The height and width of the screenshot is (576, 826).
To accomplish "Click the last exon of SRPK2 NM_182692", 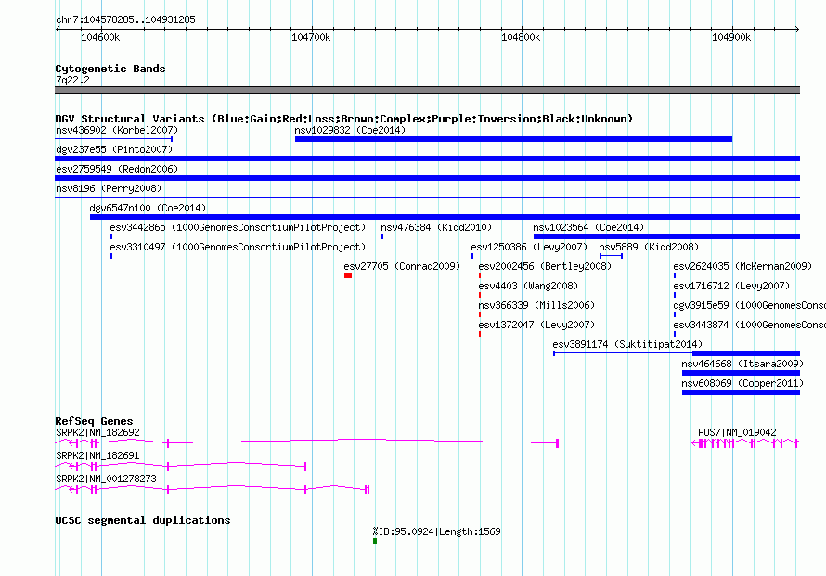I will (x=558, y=443).
